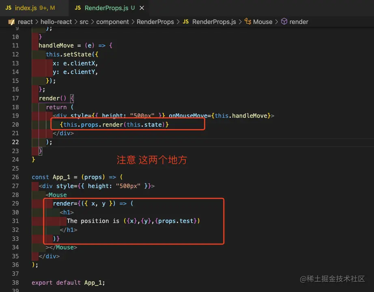This screenshot has width=374, height=292.
Task: Click 'this.setState({' on line 12
Action: tap(72, 54)
